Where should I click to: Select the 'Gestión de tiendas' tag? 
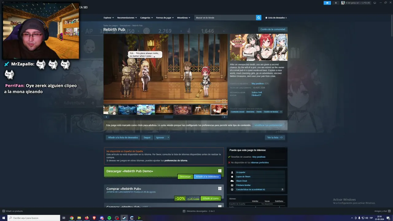point(271,112)
